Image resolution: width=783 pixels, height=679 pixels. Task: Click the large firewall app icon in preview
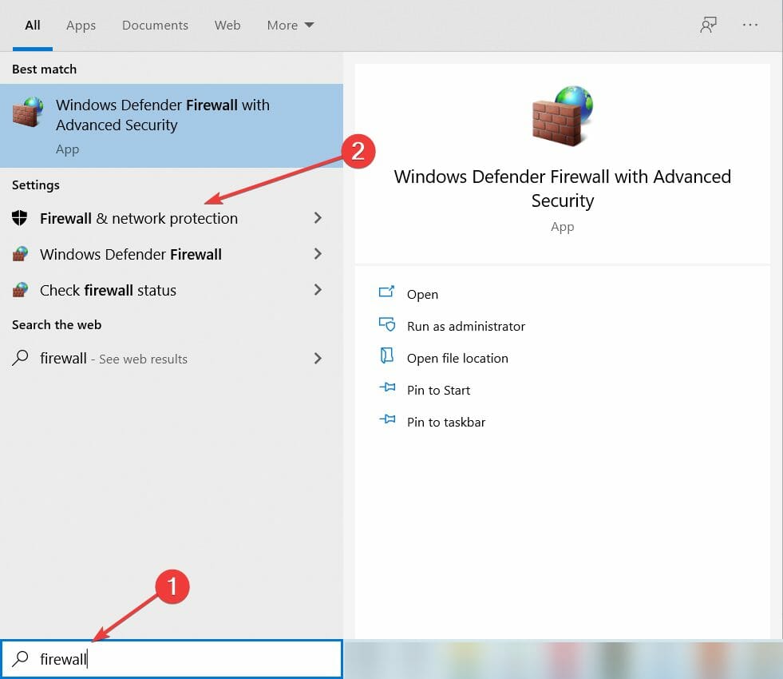[x=562, y=115]
